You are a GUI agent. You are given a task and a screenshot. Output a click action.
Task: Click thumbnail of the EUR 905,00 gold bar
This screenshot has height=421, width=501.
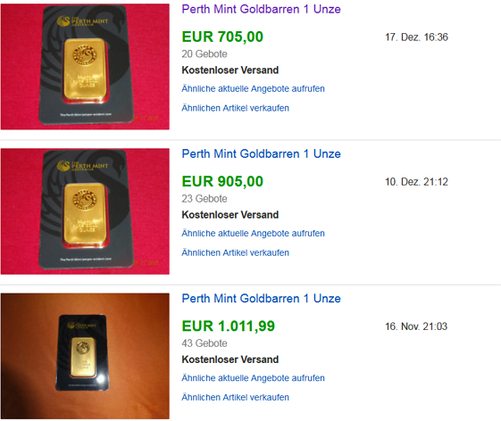point(85,211)
